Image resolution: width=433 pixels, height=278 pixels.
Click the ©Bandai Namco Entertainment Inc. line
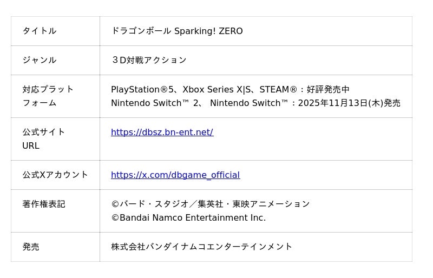[188, 218]
